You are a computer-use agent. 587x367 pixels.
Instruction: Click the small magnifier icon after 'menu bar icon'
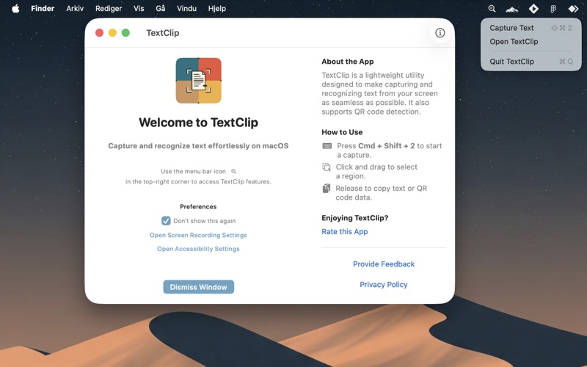(233, 172)
